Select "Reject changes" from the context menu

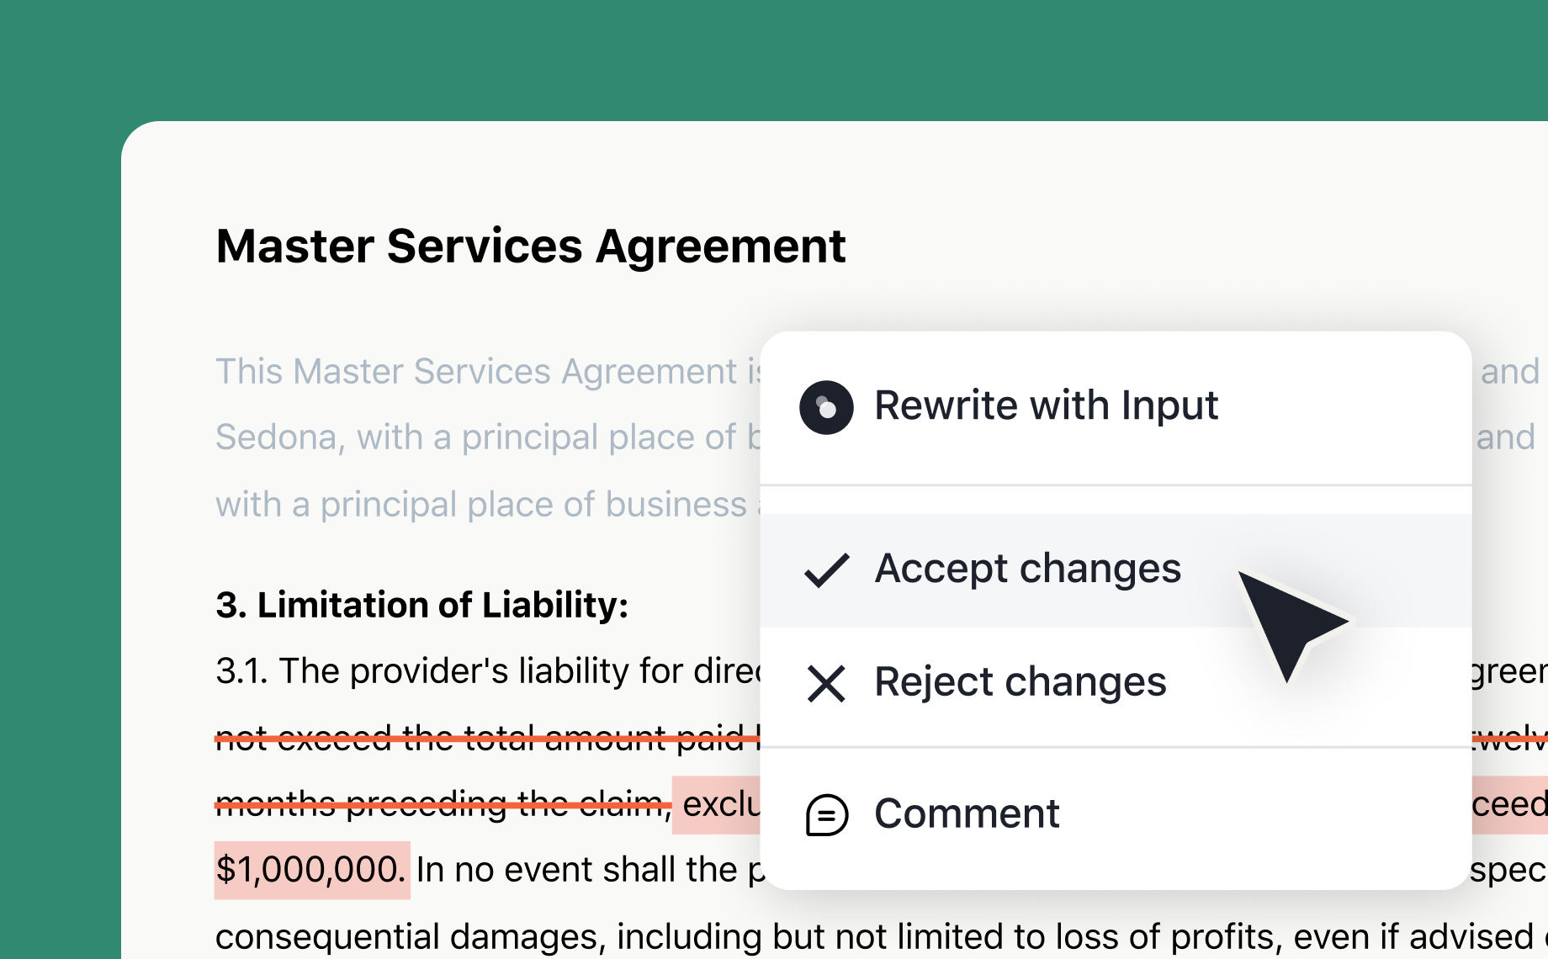(1021, 683)
